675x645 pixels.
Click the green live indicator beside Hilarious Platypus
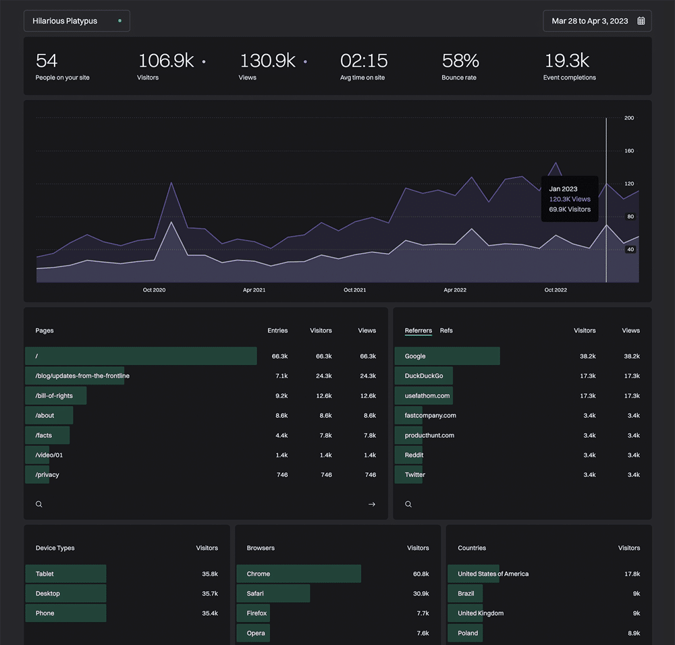pyautogui.click(x=119, y=21)
